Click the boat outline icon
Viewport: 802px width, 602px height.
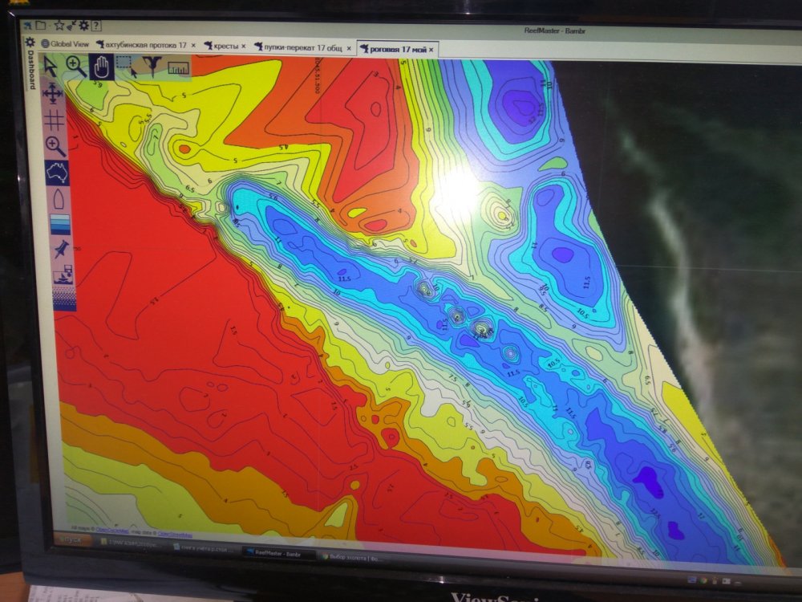pyautogui.click(x=58, y=198)
